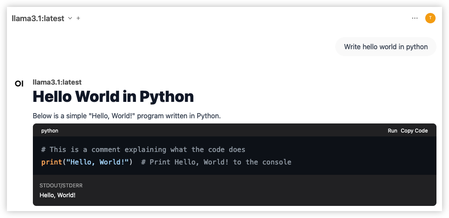This screenshot has height=218, width=449.
Task: Open the llama3.1:latest model selector at top
Action: pos(38,18)
